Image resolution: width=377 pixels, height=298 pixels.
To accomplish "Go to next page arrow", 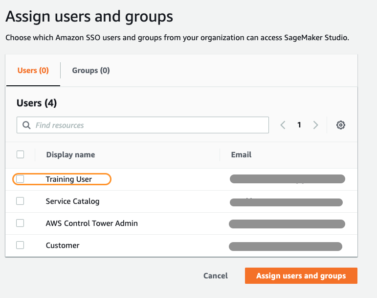I will (x=315, y=125).
